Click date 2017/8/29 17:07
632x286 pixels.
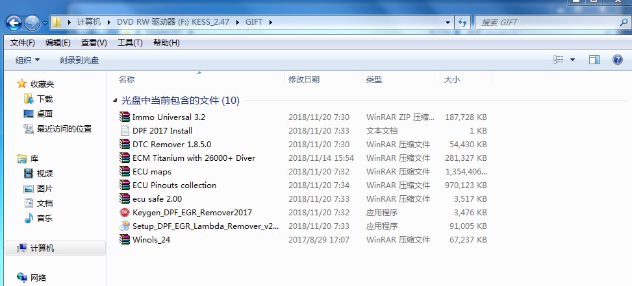click(x=319, y=240)
